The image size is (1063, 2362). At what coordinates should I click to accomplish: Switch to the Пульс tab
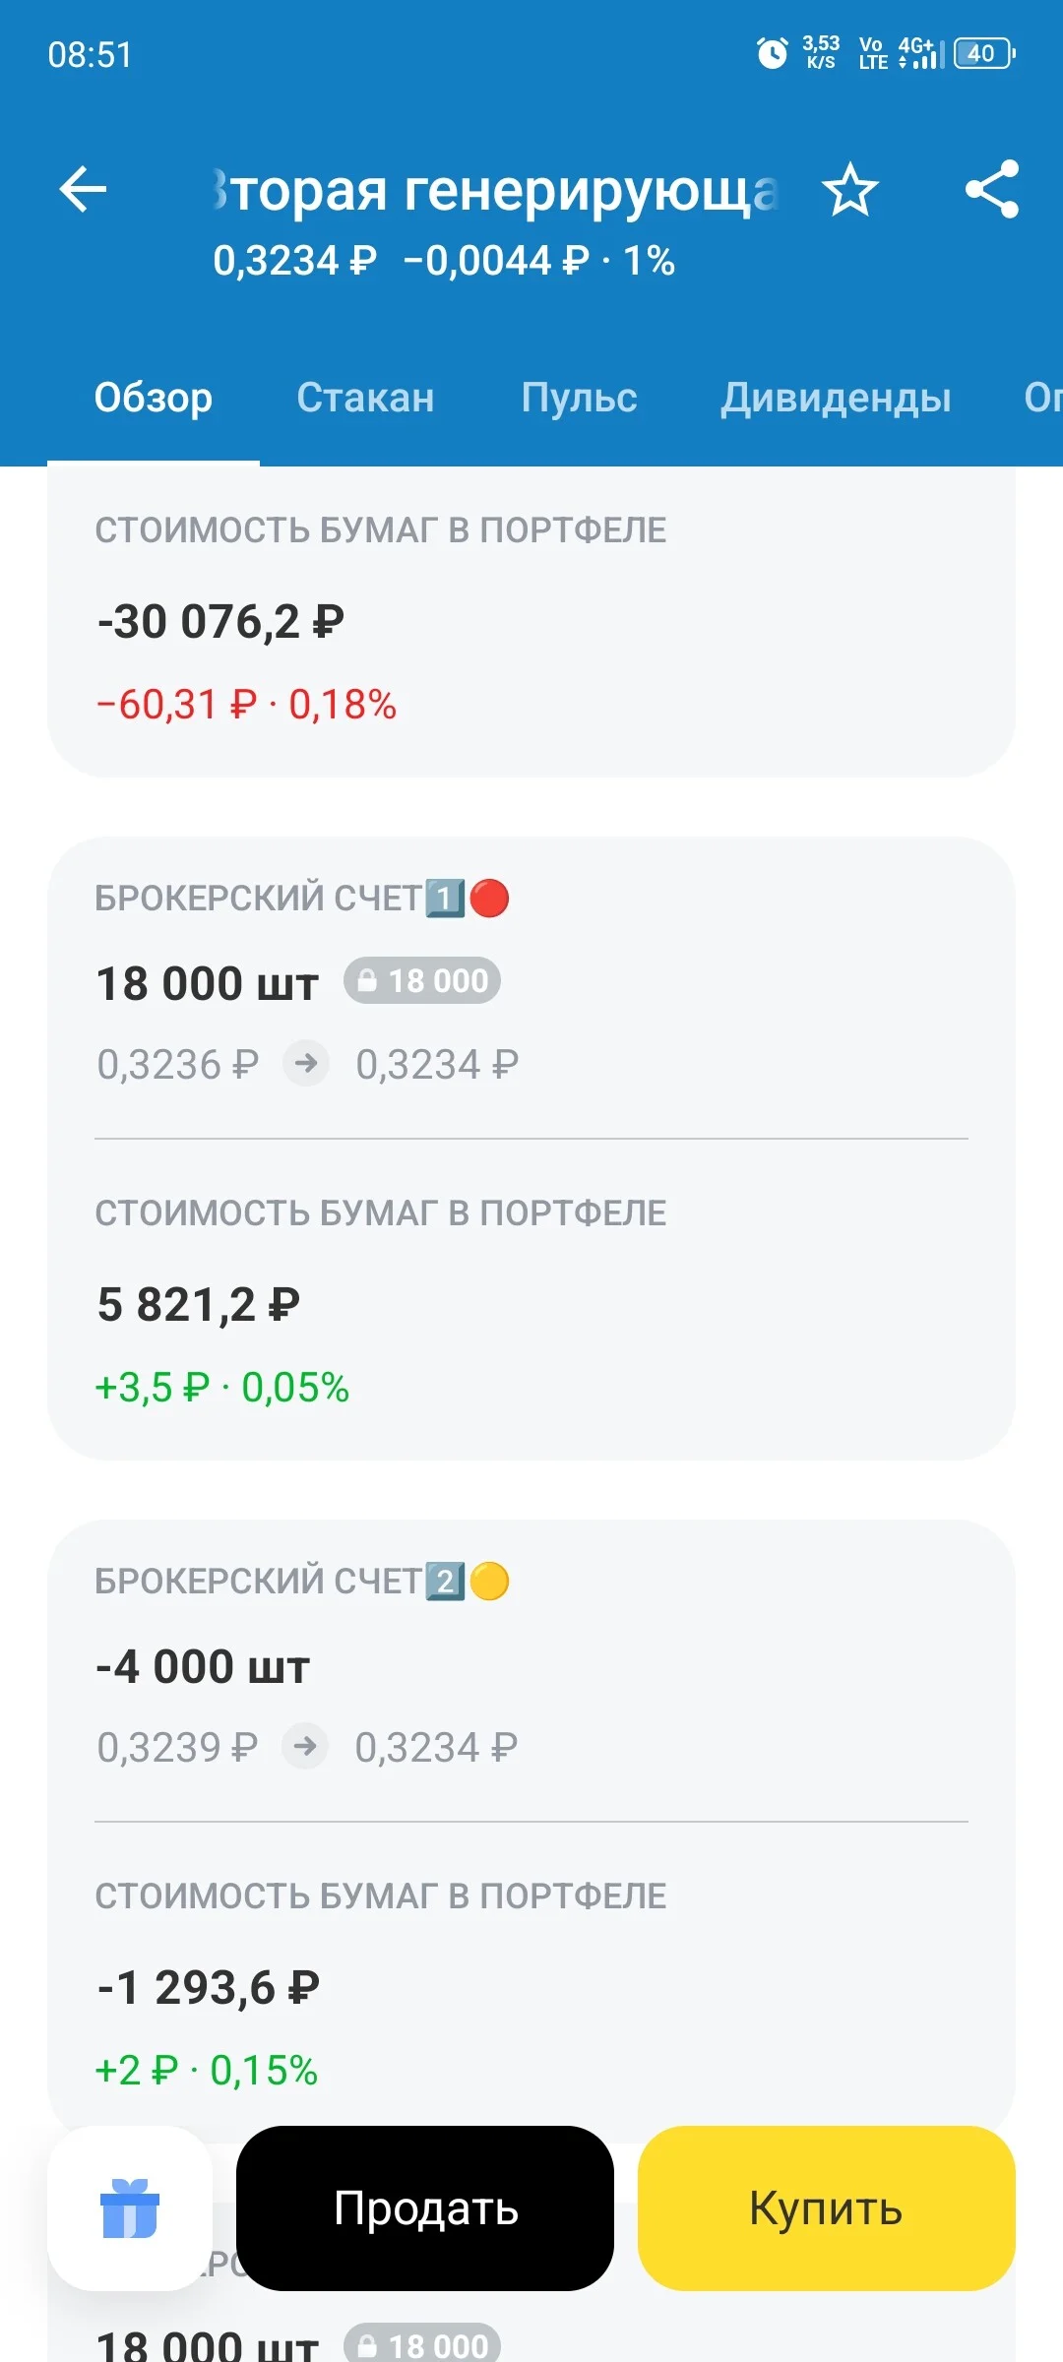point(579,398)
